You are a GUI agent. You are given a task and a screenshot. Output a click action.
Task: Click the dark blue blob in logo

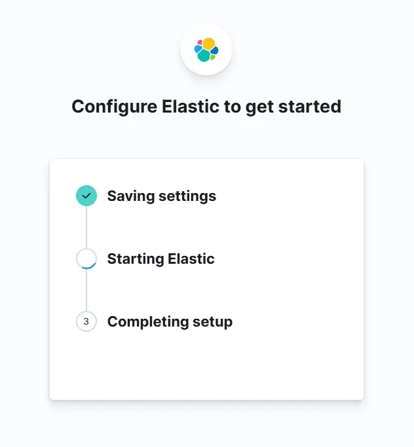pyautogui.click(x=215, y=51)
